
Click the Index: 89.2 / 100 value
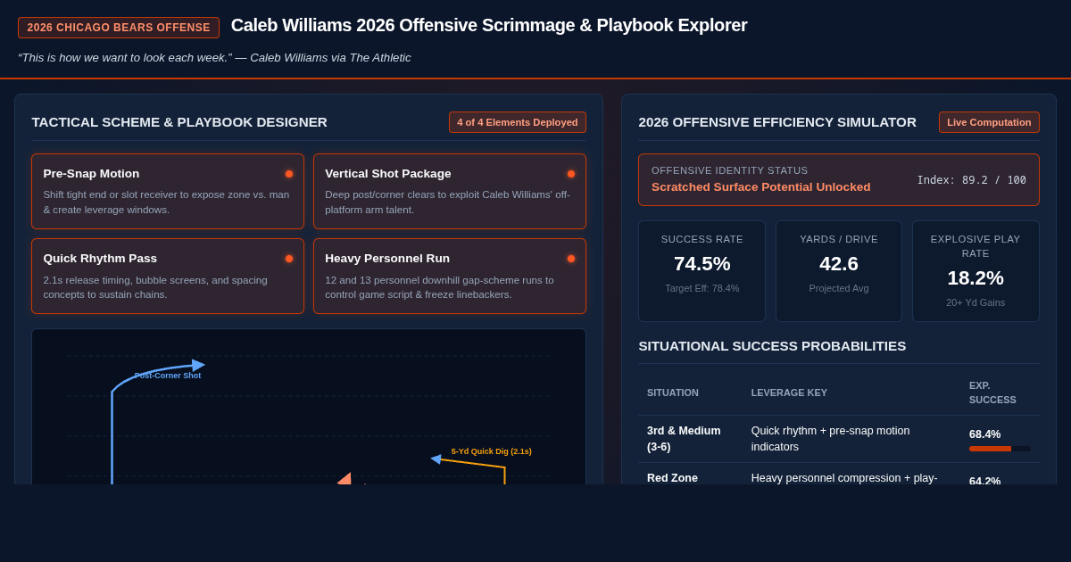tap(972, 180)
